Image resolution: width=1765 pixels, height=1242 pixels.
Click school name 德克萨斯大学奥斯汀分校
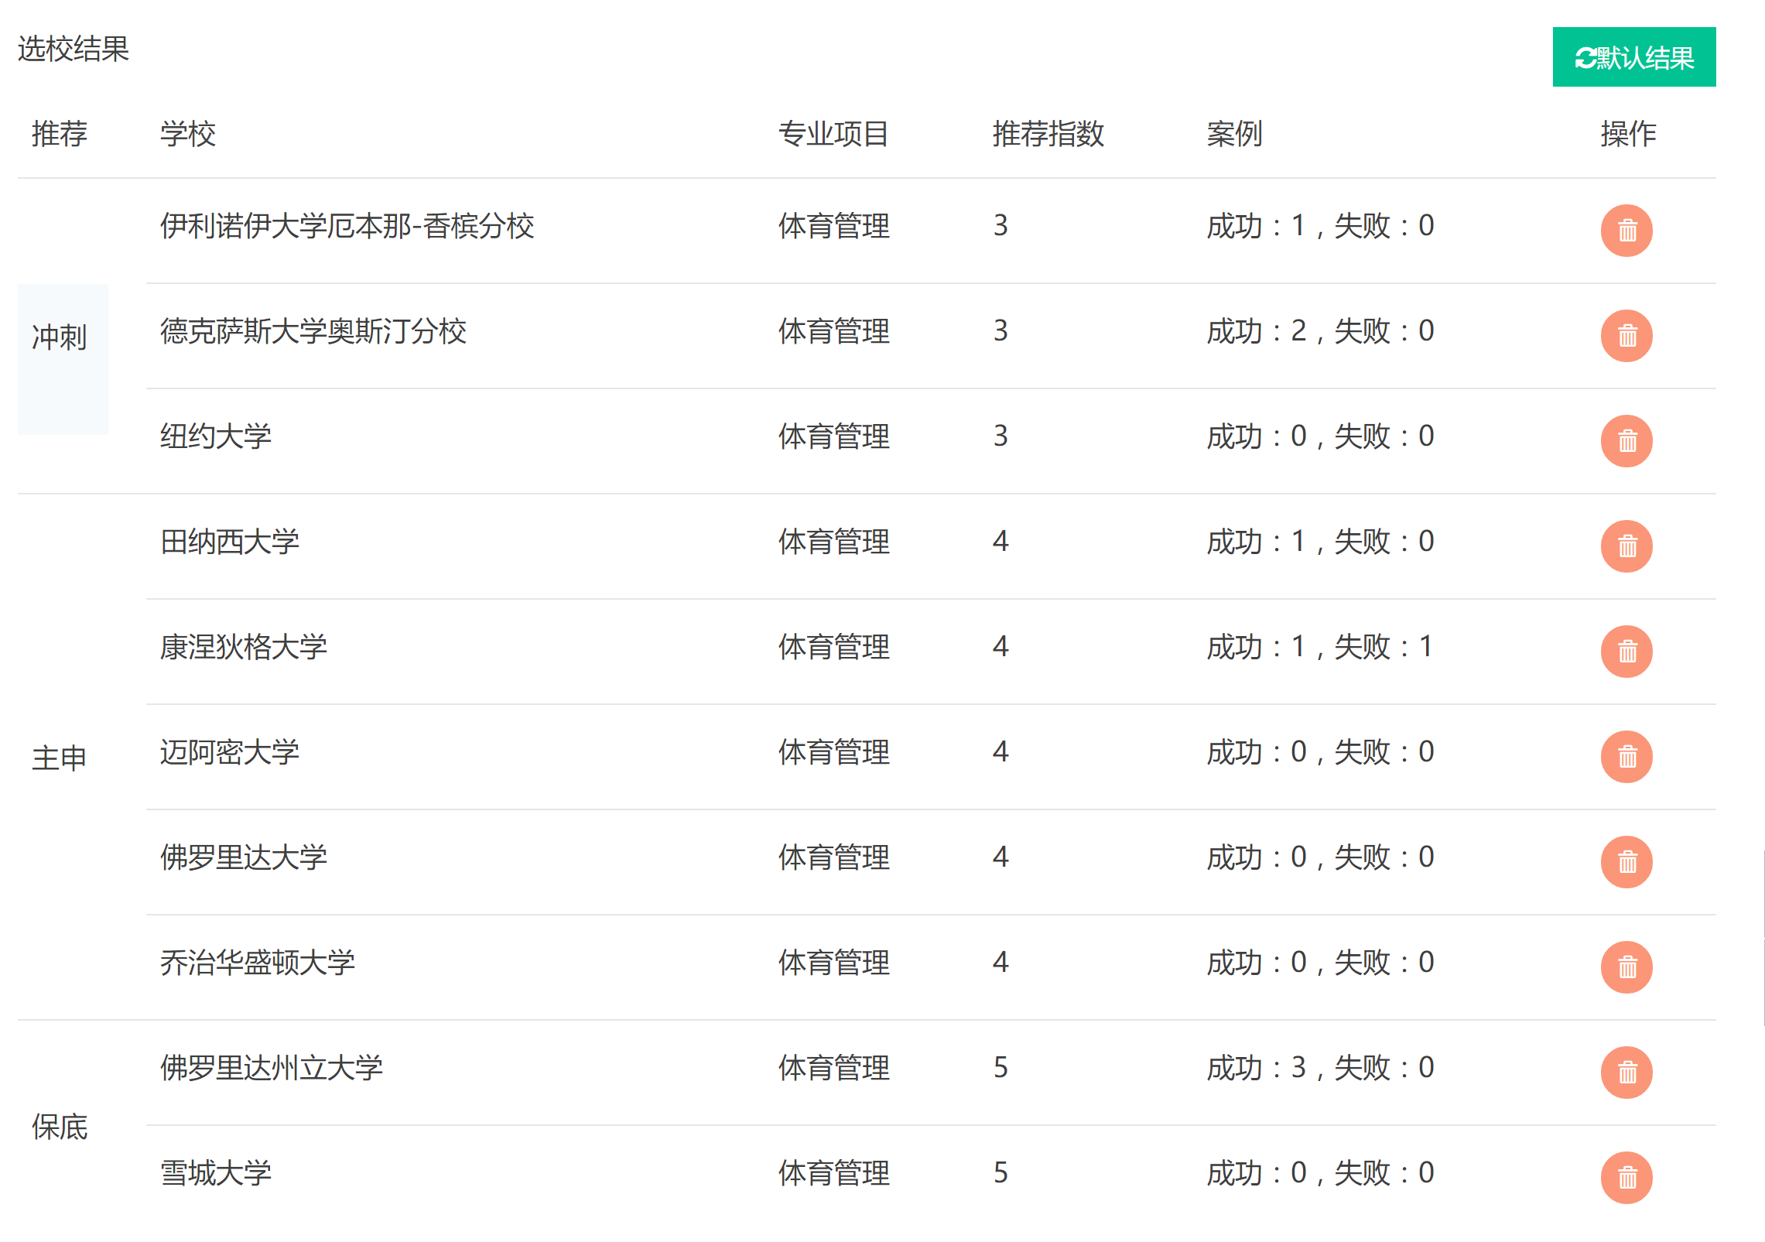[x=313, y=331]
